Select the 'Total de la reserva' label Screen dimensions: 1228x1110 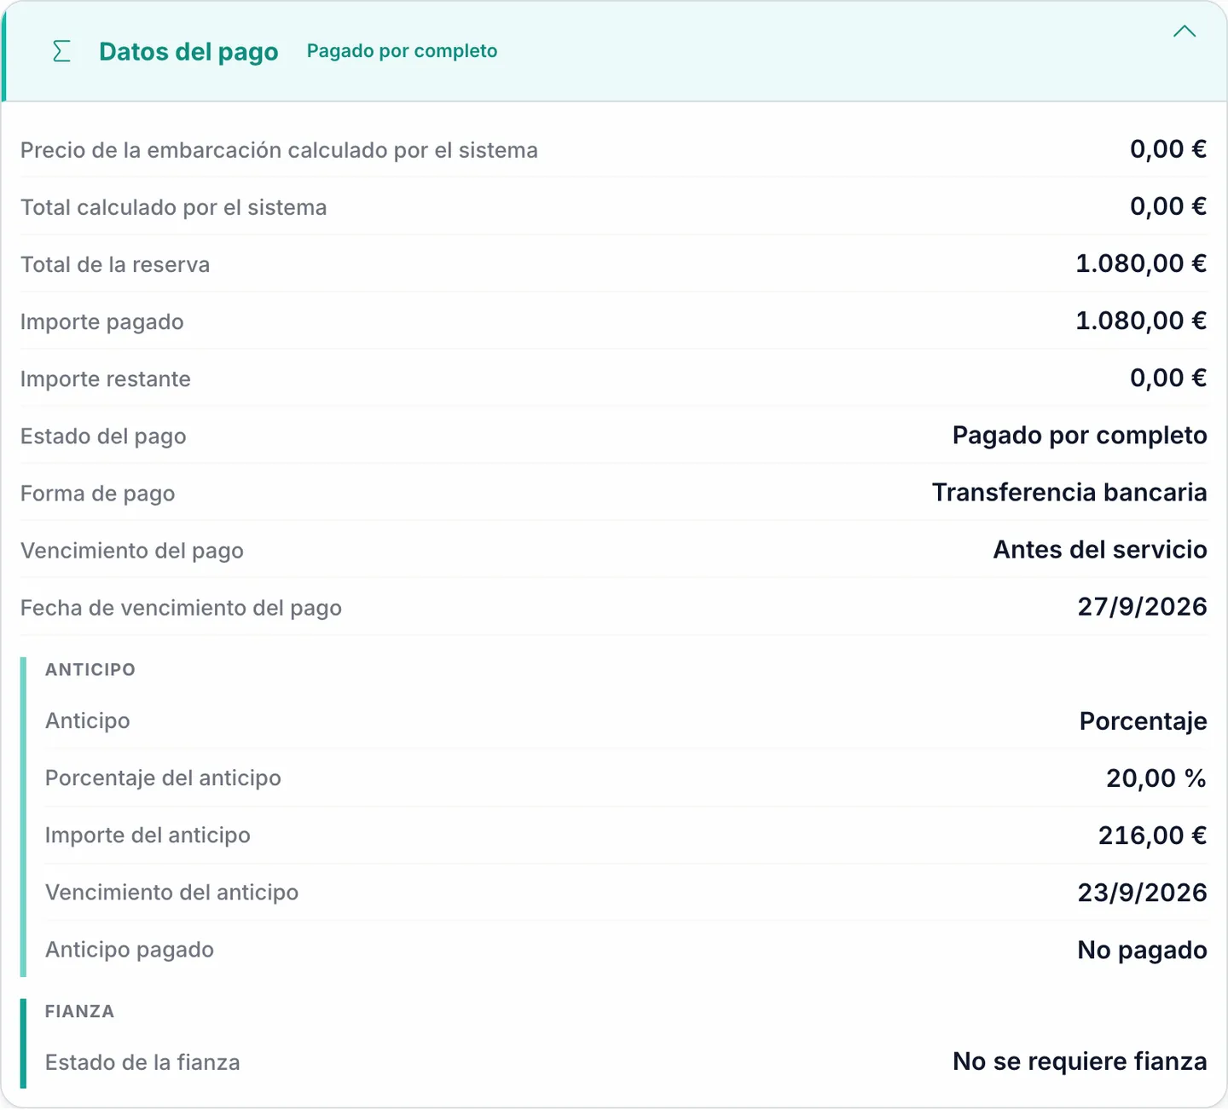click(115, 264)
